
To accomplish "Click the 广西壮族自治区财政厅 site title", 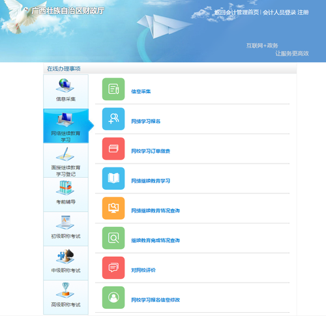I will [68, 10].
